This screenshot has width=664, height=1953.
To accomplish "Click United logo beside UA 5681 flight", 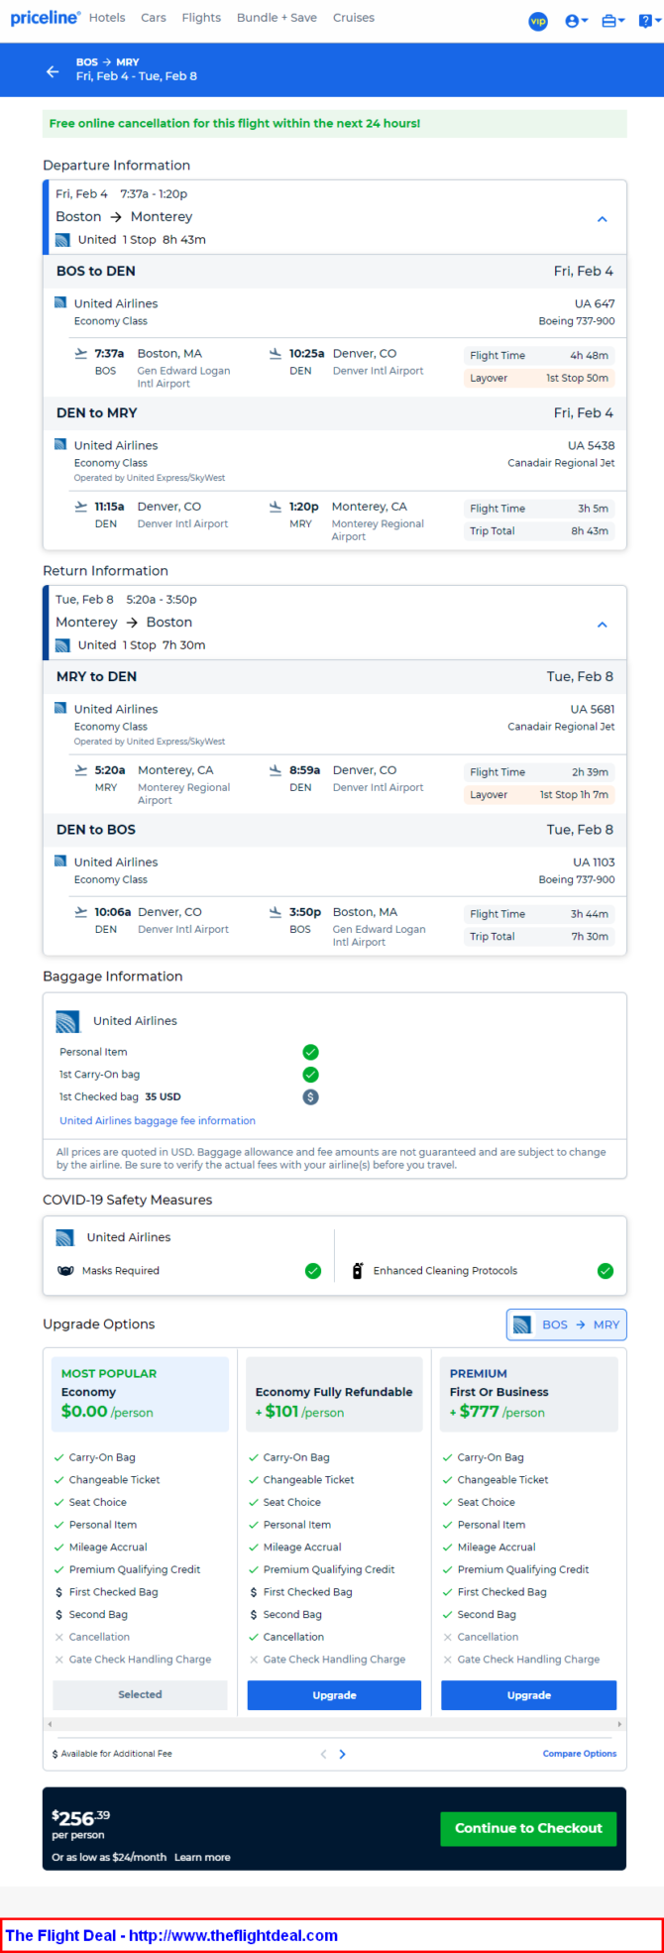I will (60, 708).
